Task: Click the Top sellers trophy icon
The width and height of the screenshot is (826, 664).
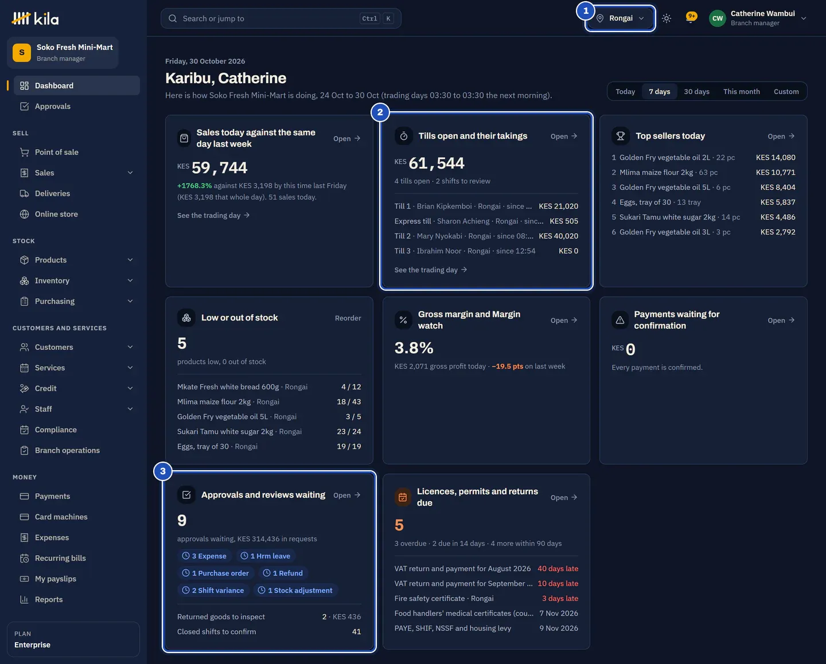Action: 621,136
